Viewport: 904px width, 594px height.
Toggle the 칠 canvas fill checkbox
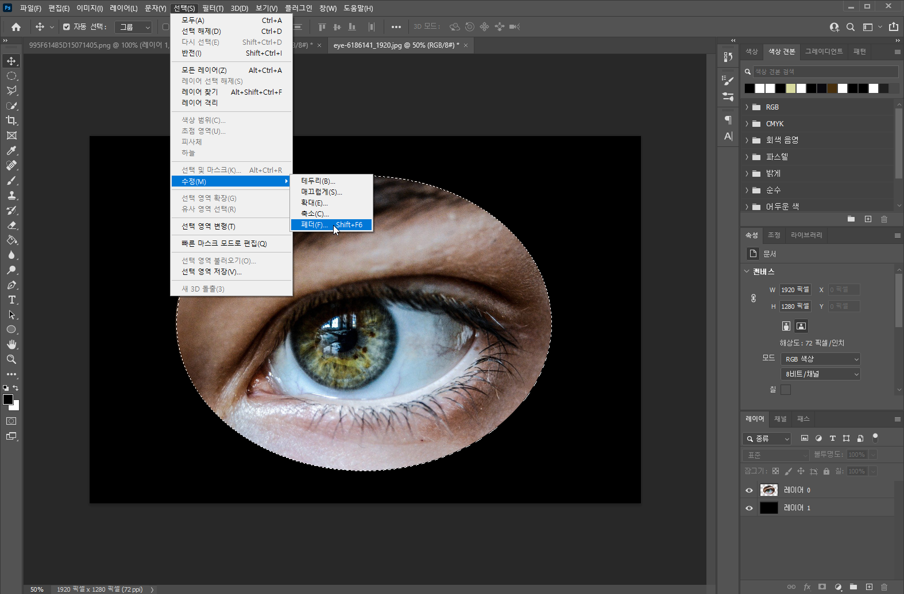786,390
